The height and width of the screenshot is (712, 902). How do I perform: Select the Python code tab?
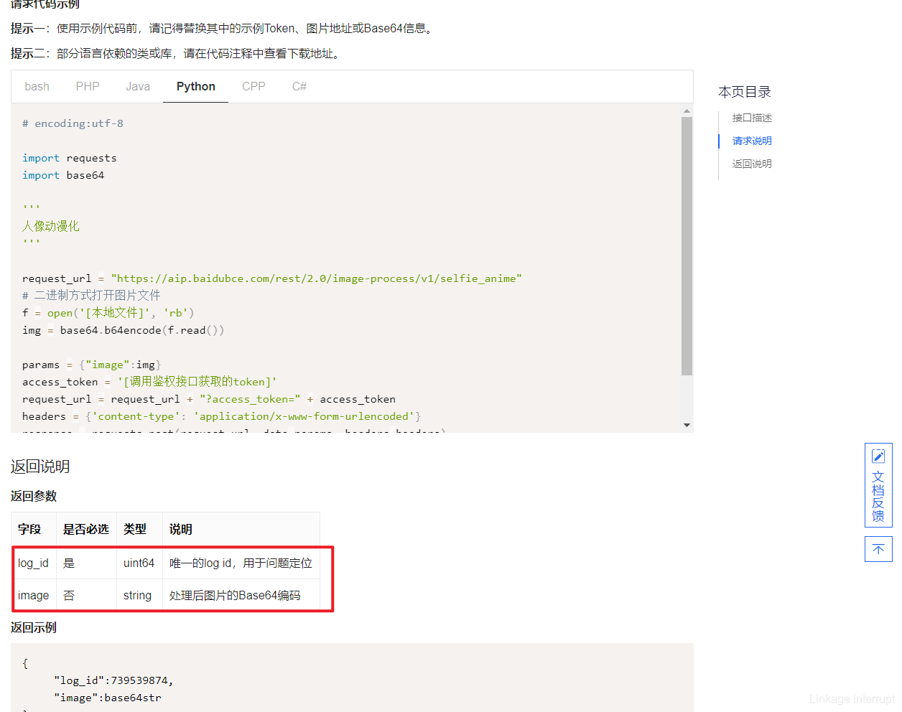pyautogui.click(x=196, y=87)
